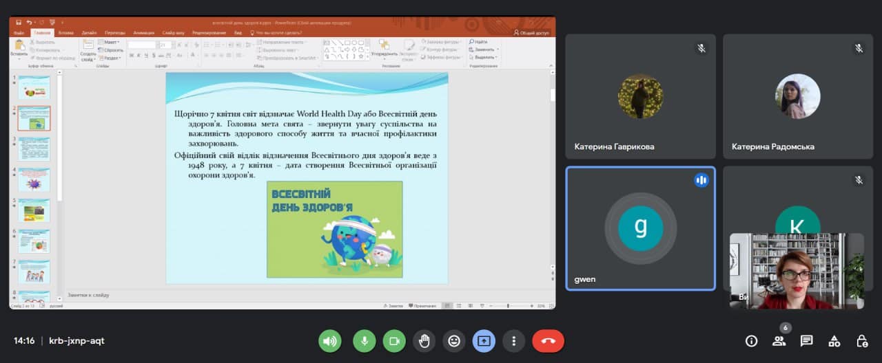The width and height of the screenshot is (882, 363).
Task: Toggle the camera button
Action: pos(394,341)
